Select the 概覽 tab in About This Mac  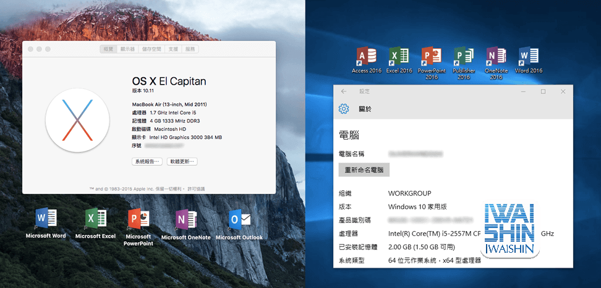(x=108, y=49)
